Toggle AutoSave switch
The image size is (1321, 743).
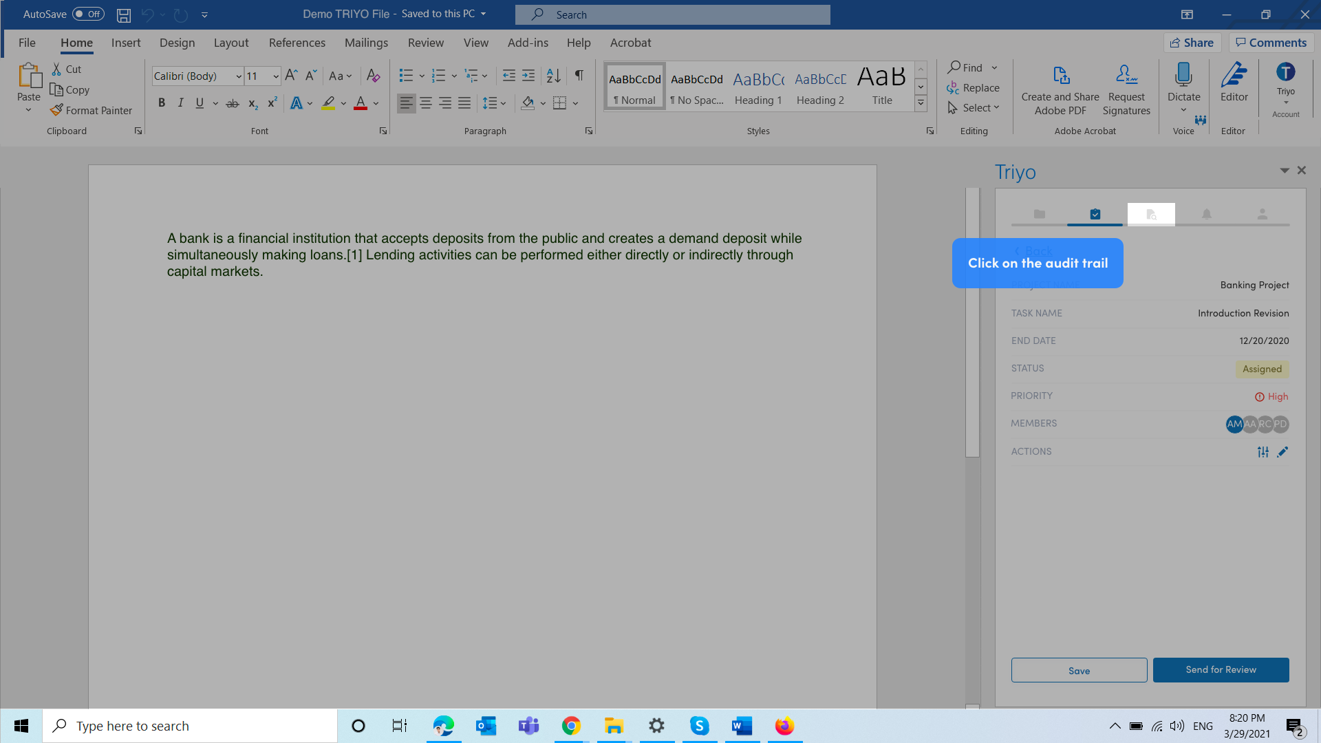[88, 14]
